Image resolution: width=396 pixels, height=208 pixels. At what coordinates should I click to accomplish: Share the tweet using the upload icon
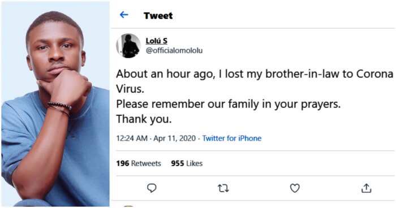click(366, 188)
